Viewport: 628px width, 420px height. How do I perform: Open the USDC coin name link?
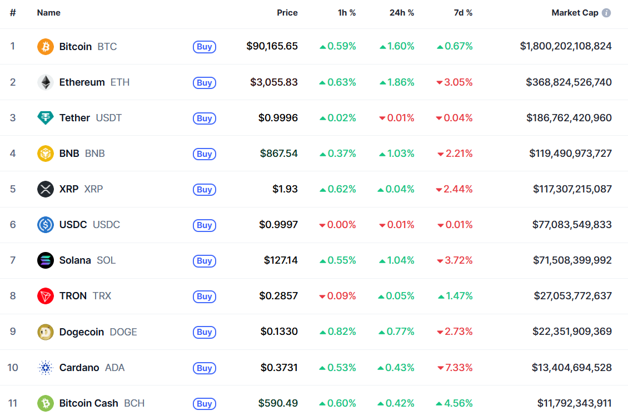(73, 225)
